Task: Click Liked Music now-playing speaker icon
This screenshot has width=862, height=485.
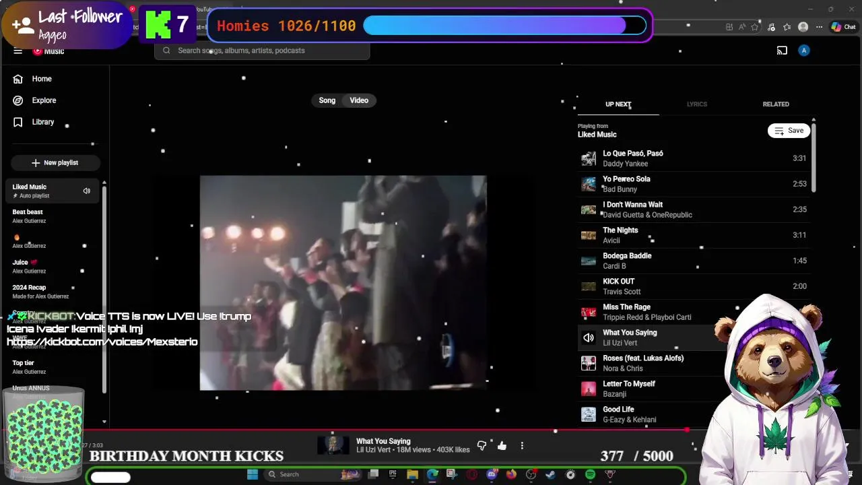Action: point(87,191)
